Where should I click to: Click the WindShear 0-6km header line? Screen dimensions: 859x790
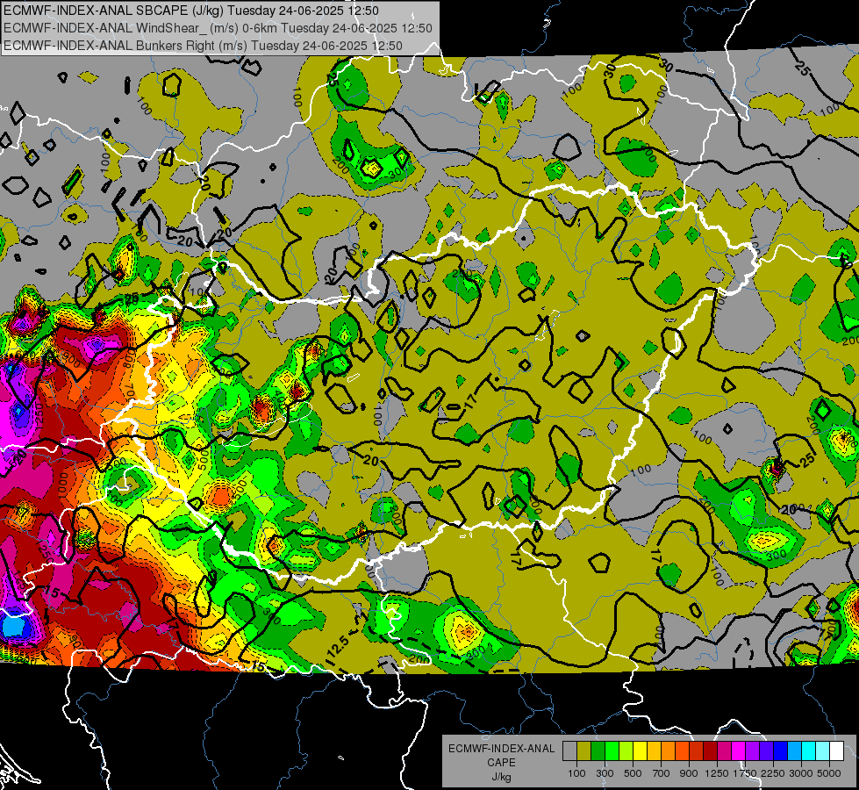218,28
